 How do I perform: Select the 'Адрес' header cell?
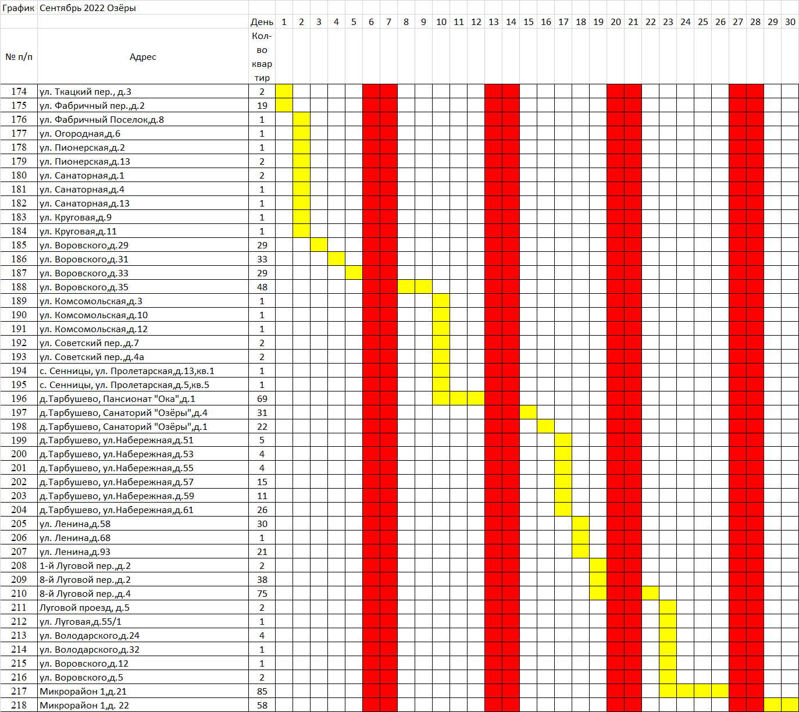pyautogui.click(x=143, y=56)
